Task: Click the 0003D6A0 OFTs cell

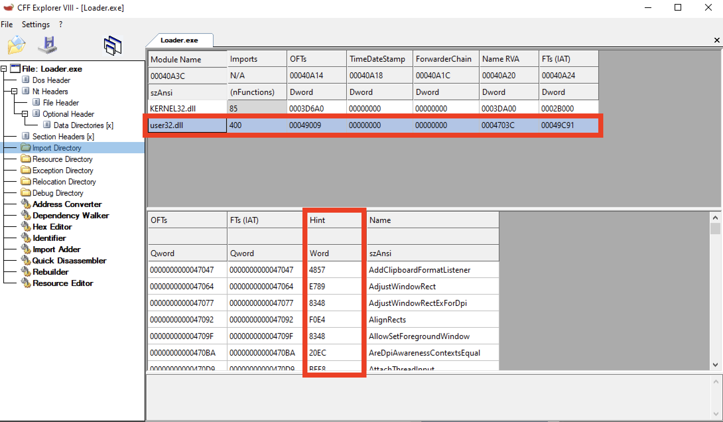Action: click(x=317, y=108)
